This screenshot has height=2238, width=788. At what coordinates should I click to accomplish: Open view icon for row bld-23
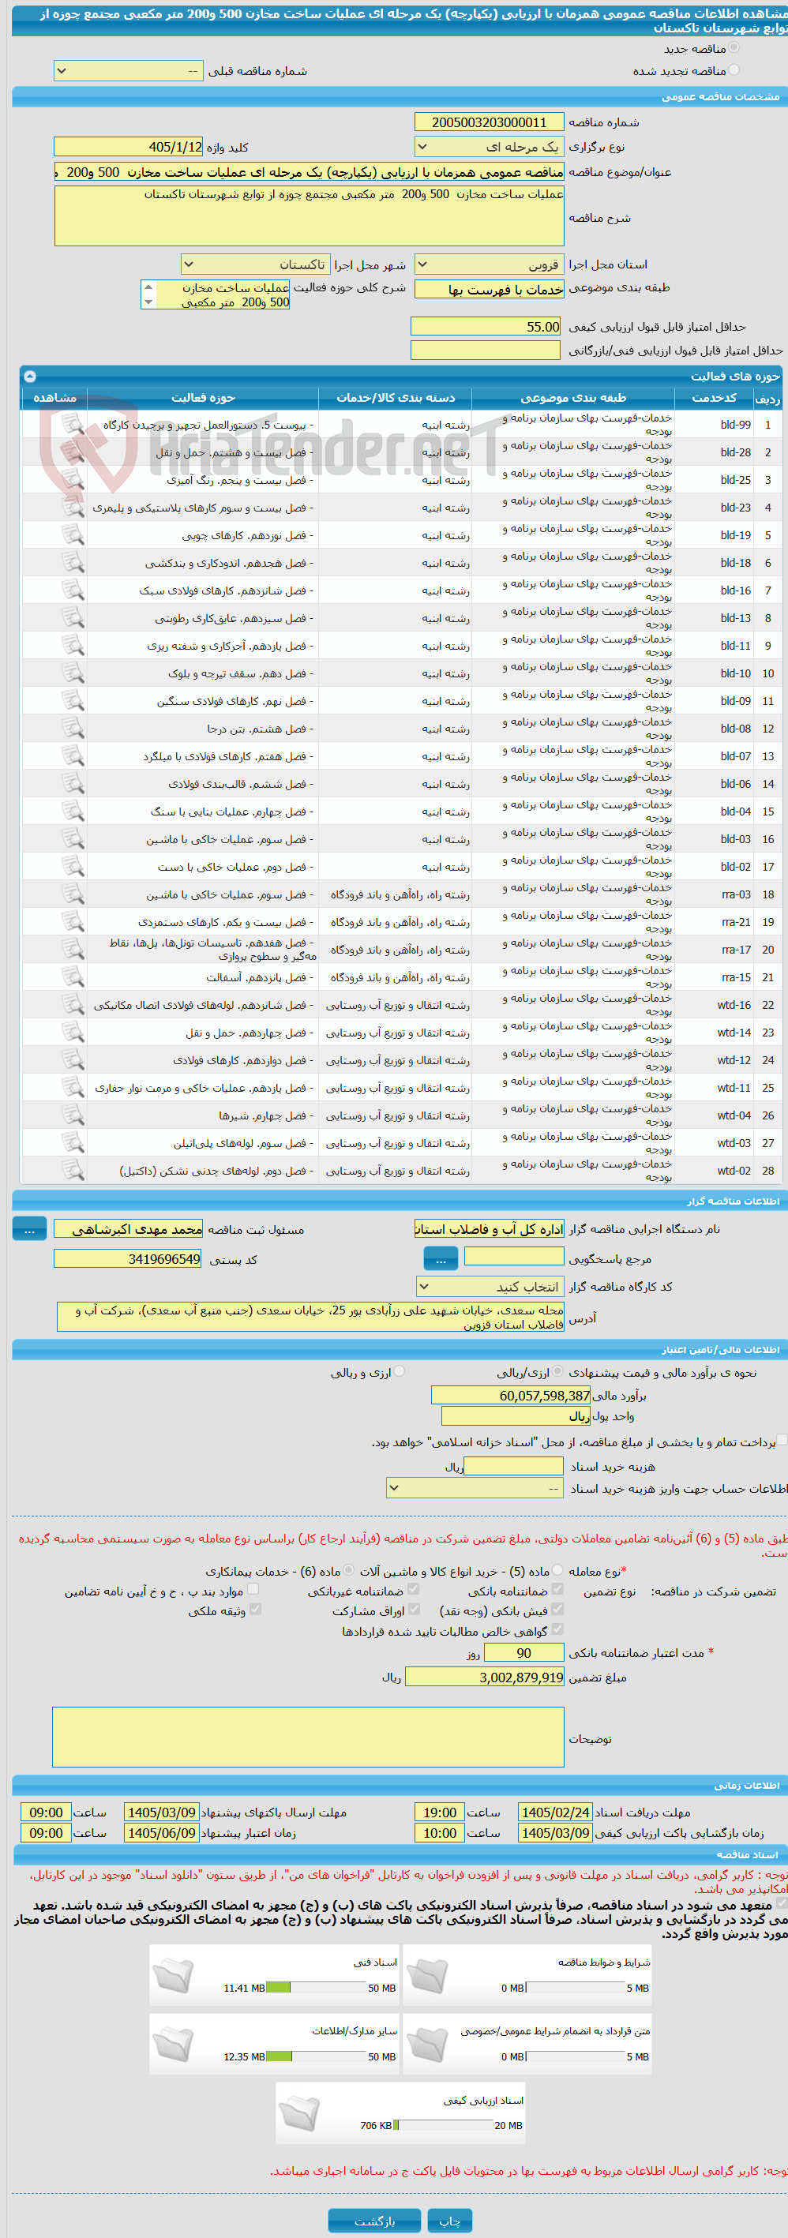[x=73, y=508]
